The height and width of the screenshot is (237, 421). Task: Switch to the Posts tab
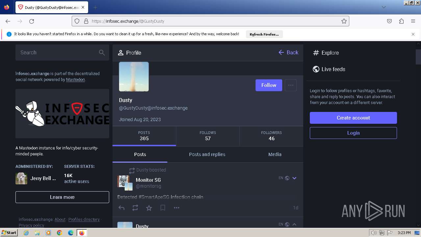(140, 154)
